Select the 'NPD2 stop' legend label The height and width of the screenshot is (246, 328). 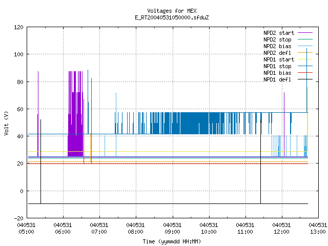[x=277, y=39]
